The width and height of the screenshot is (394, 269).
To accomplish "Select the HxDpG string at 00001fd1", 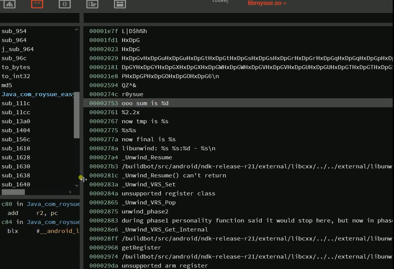I will 238,40.
